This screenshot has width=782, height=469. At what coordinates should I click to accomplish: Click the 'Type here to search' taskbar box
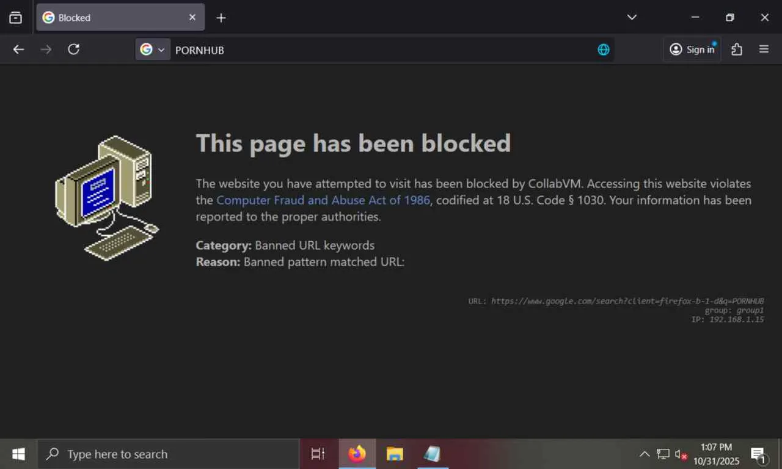(168, 454)
